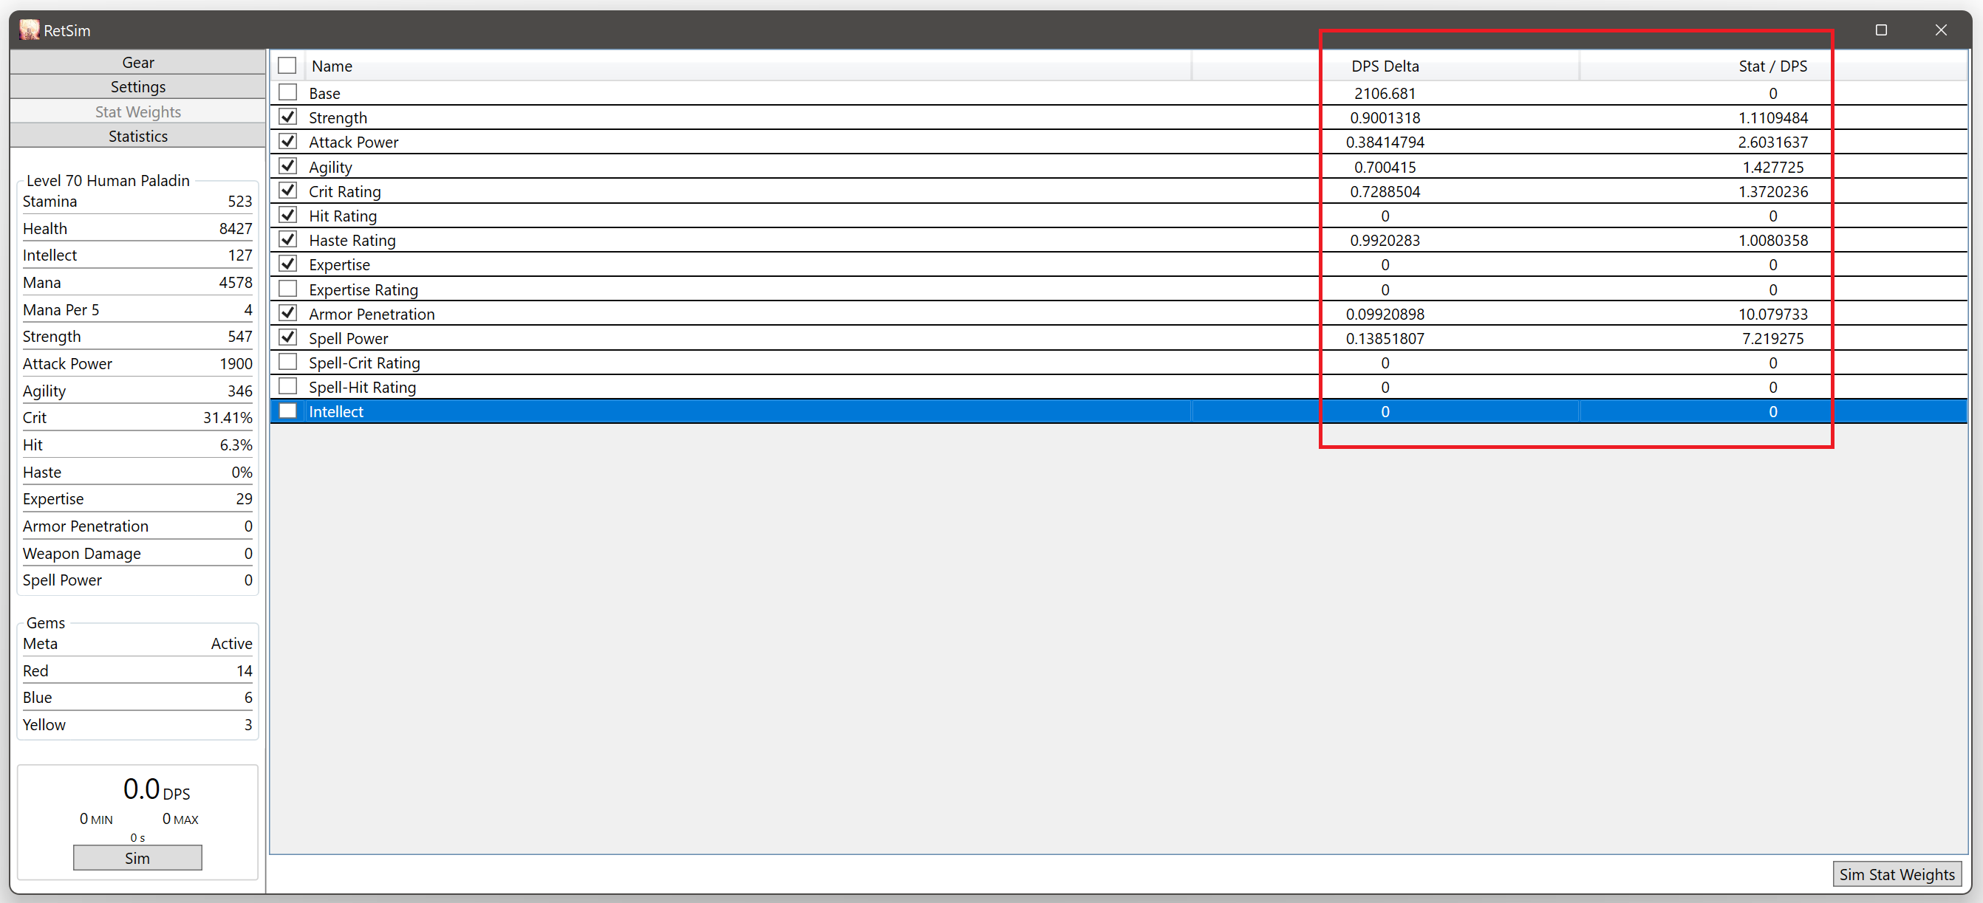Click Strength DPS Delta value 0.9001318
The image size is (1983, 903).
[x=1385, y=117]
